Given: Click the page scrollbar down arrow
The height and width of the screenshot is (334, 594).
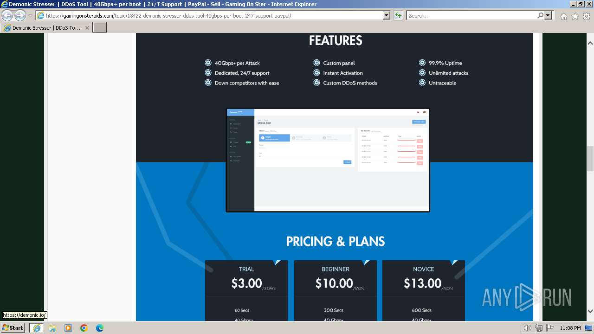Looking at the screenshot, I should [x=590, y=311].
